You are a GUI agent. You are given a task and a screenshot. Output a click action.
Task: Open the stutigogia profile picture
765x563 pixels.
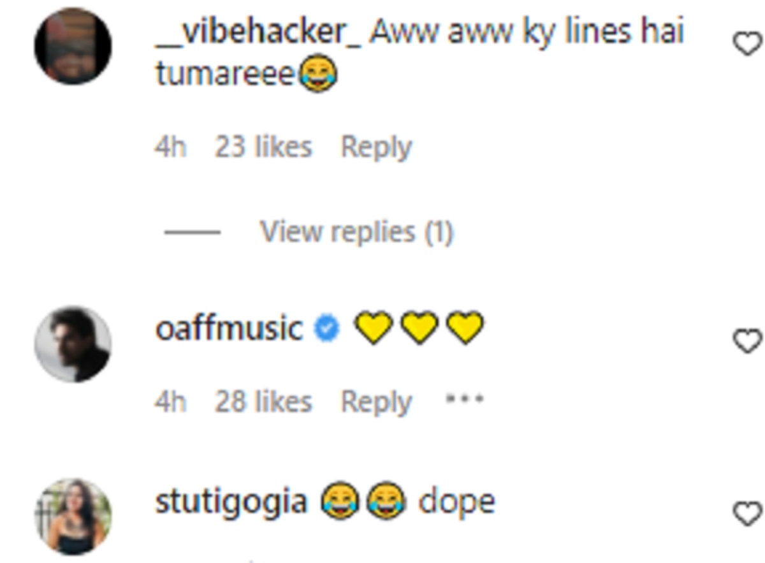pyautogui.click(x=73, y=516)
